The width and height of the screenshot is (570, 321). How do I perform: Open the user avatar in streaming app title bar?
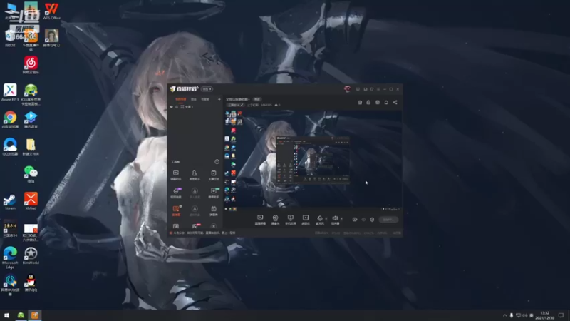click(x=347, y=89)
